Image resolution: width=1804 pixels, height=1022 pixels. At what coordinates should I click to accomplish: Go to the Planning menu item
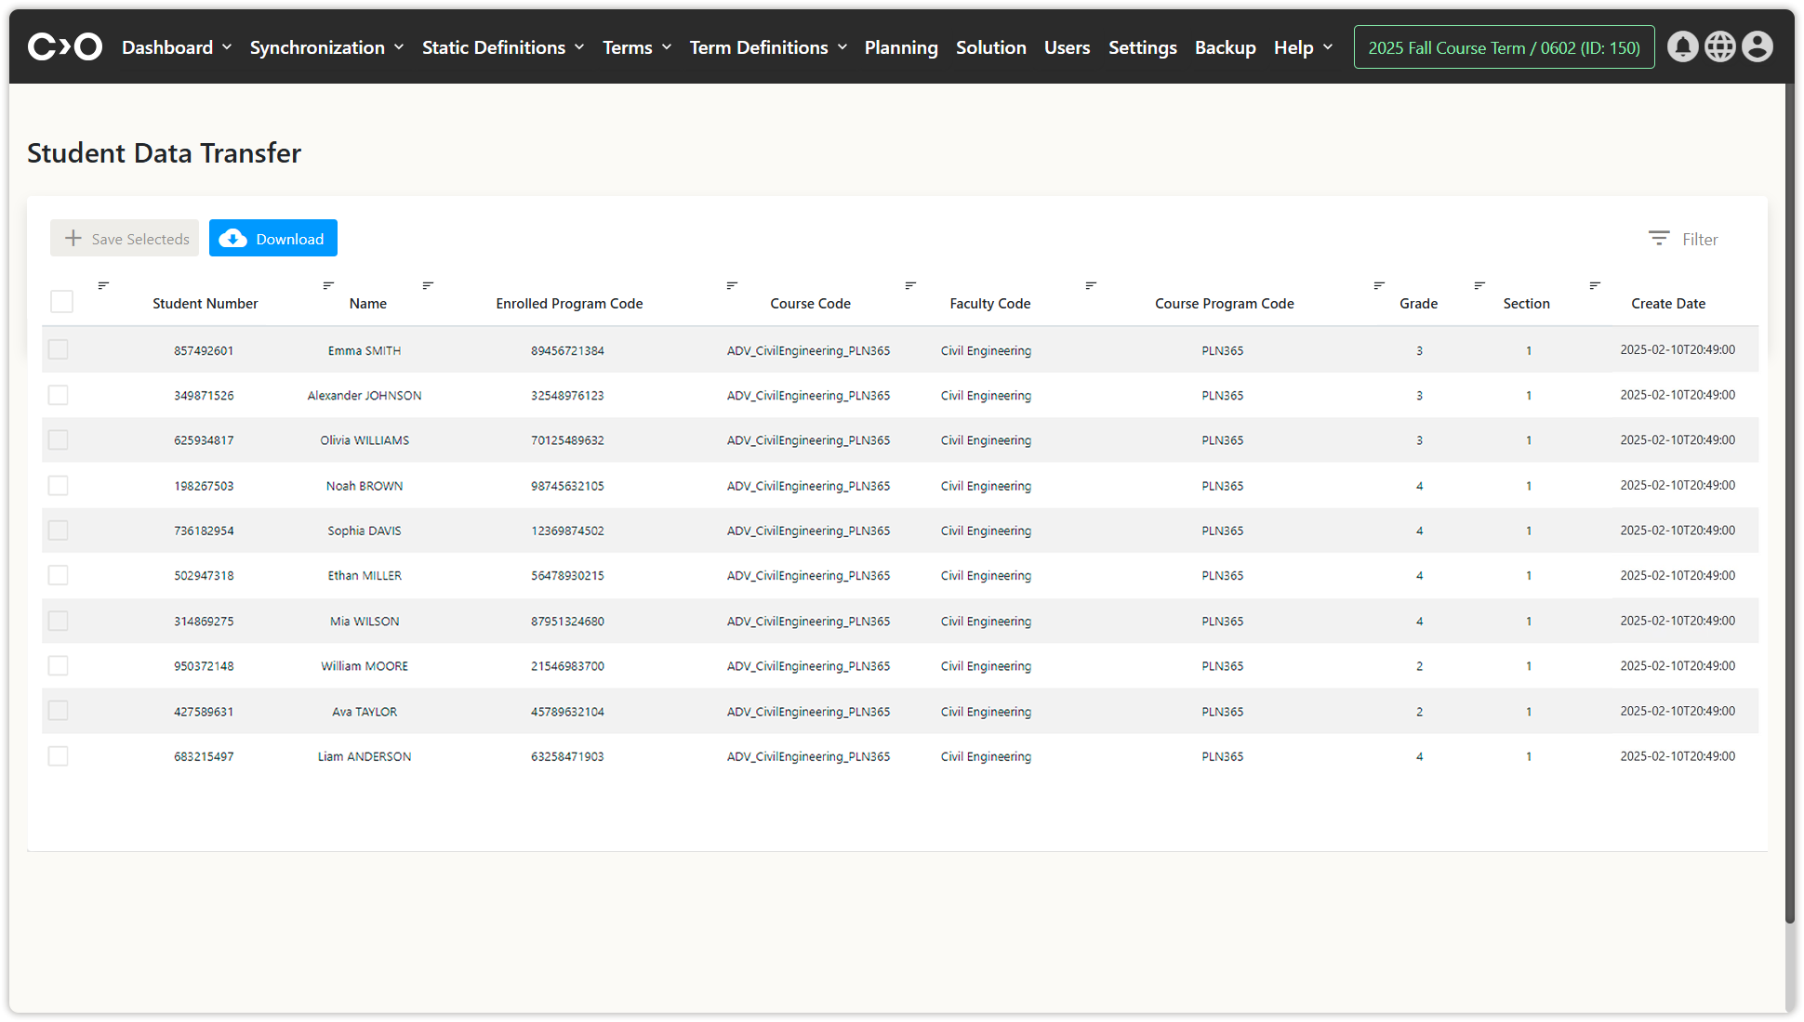[900, 47]
